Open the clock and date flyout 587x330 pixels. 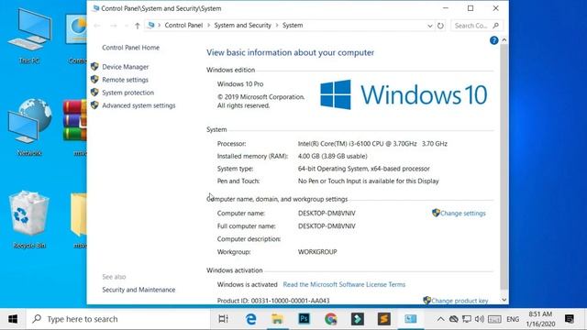540,319
